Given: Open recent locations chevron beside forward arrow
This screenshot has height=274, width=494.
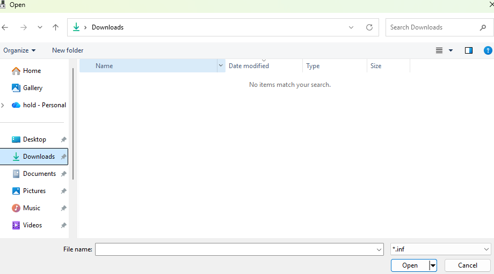Looking at the screenshot, I should click(40, 27).
